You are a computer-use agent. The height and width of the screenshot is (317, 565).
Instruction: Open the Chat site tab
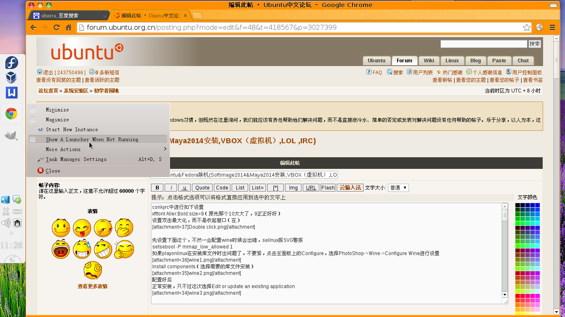(523, 60)
